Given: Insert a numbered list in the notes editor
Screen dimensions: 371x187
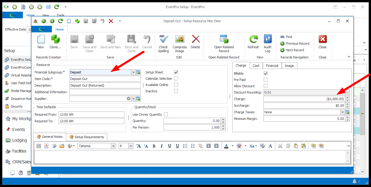Looking at the screenshot, I should [x=193, y=146].
